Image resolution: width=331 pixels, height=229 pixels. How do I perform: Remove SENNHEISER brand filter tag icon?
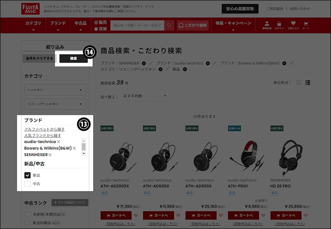[144, 63]
